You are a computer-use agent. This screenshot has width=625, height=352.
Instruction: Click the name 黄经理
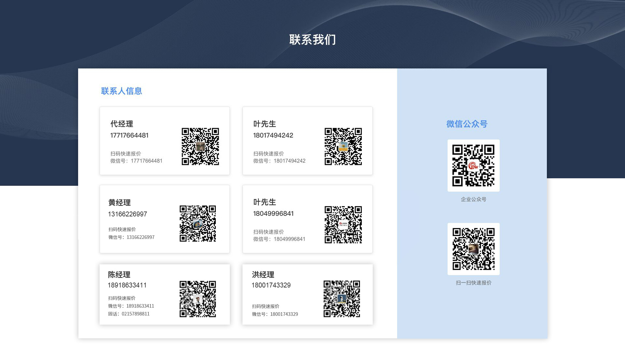pyautogui.click(x=119, y=203)
